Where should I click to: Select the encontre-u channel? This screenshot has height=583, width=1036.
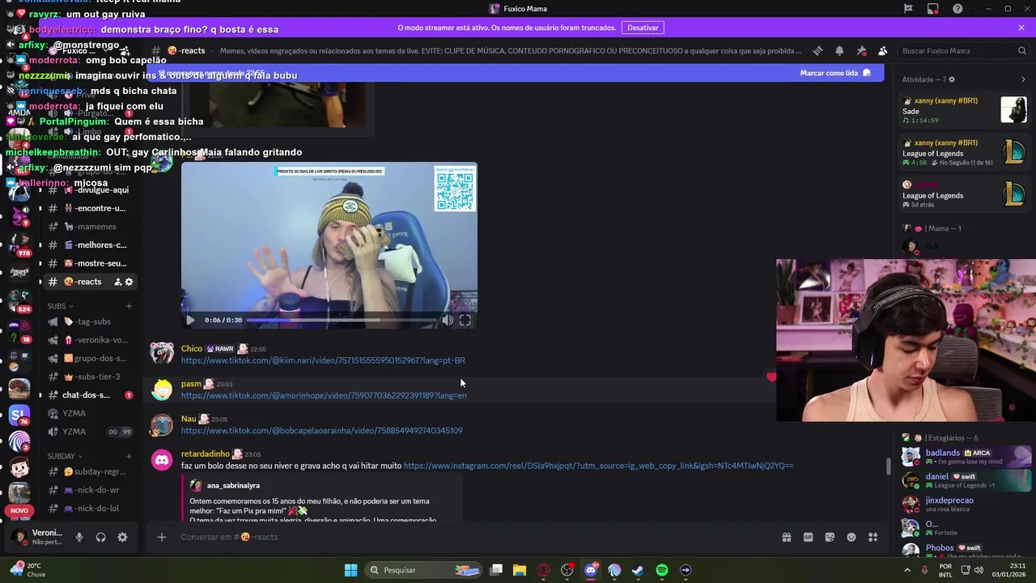89,208
